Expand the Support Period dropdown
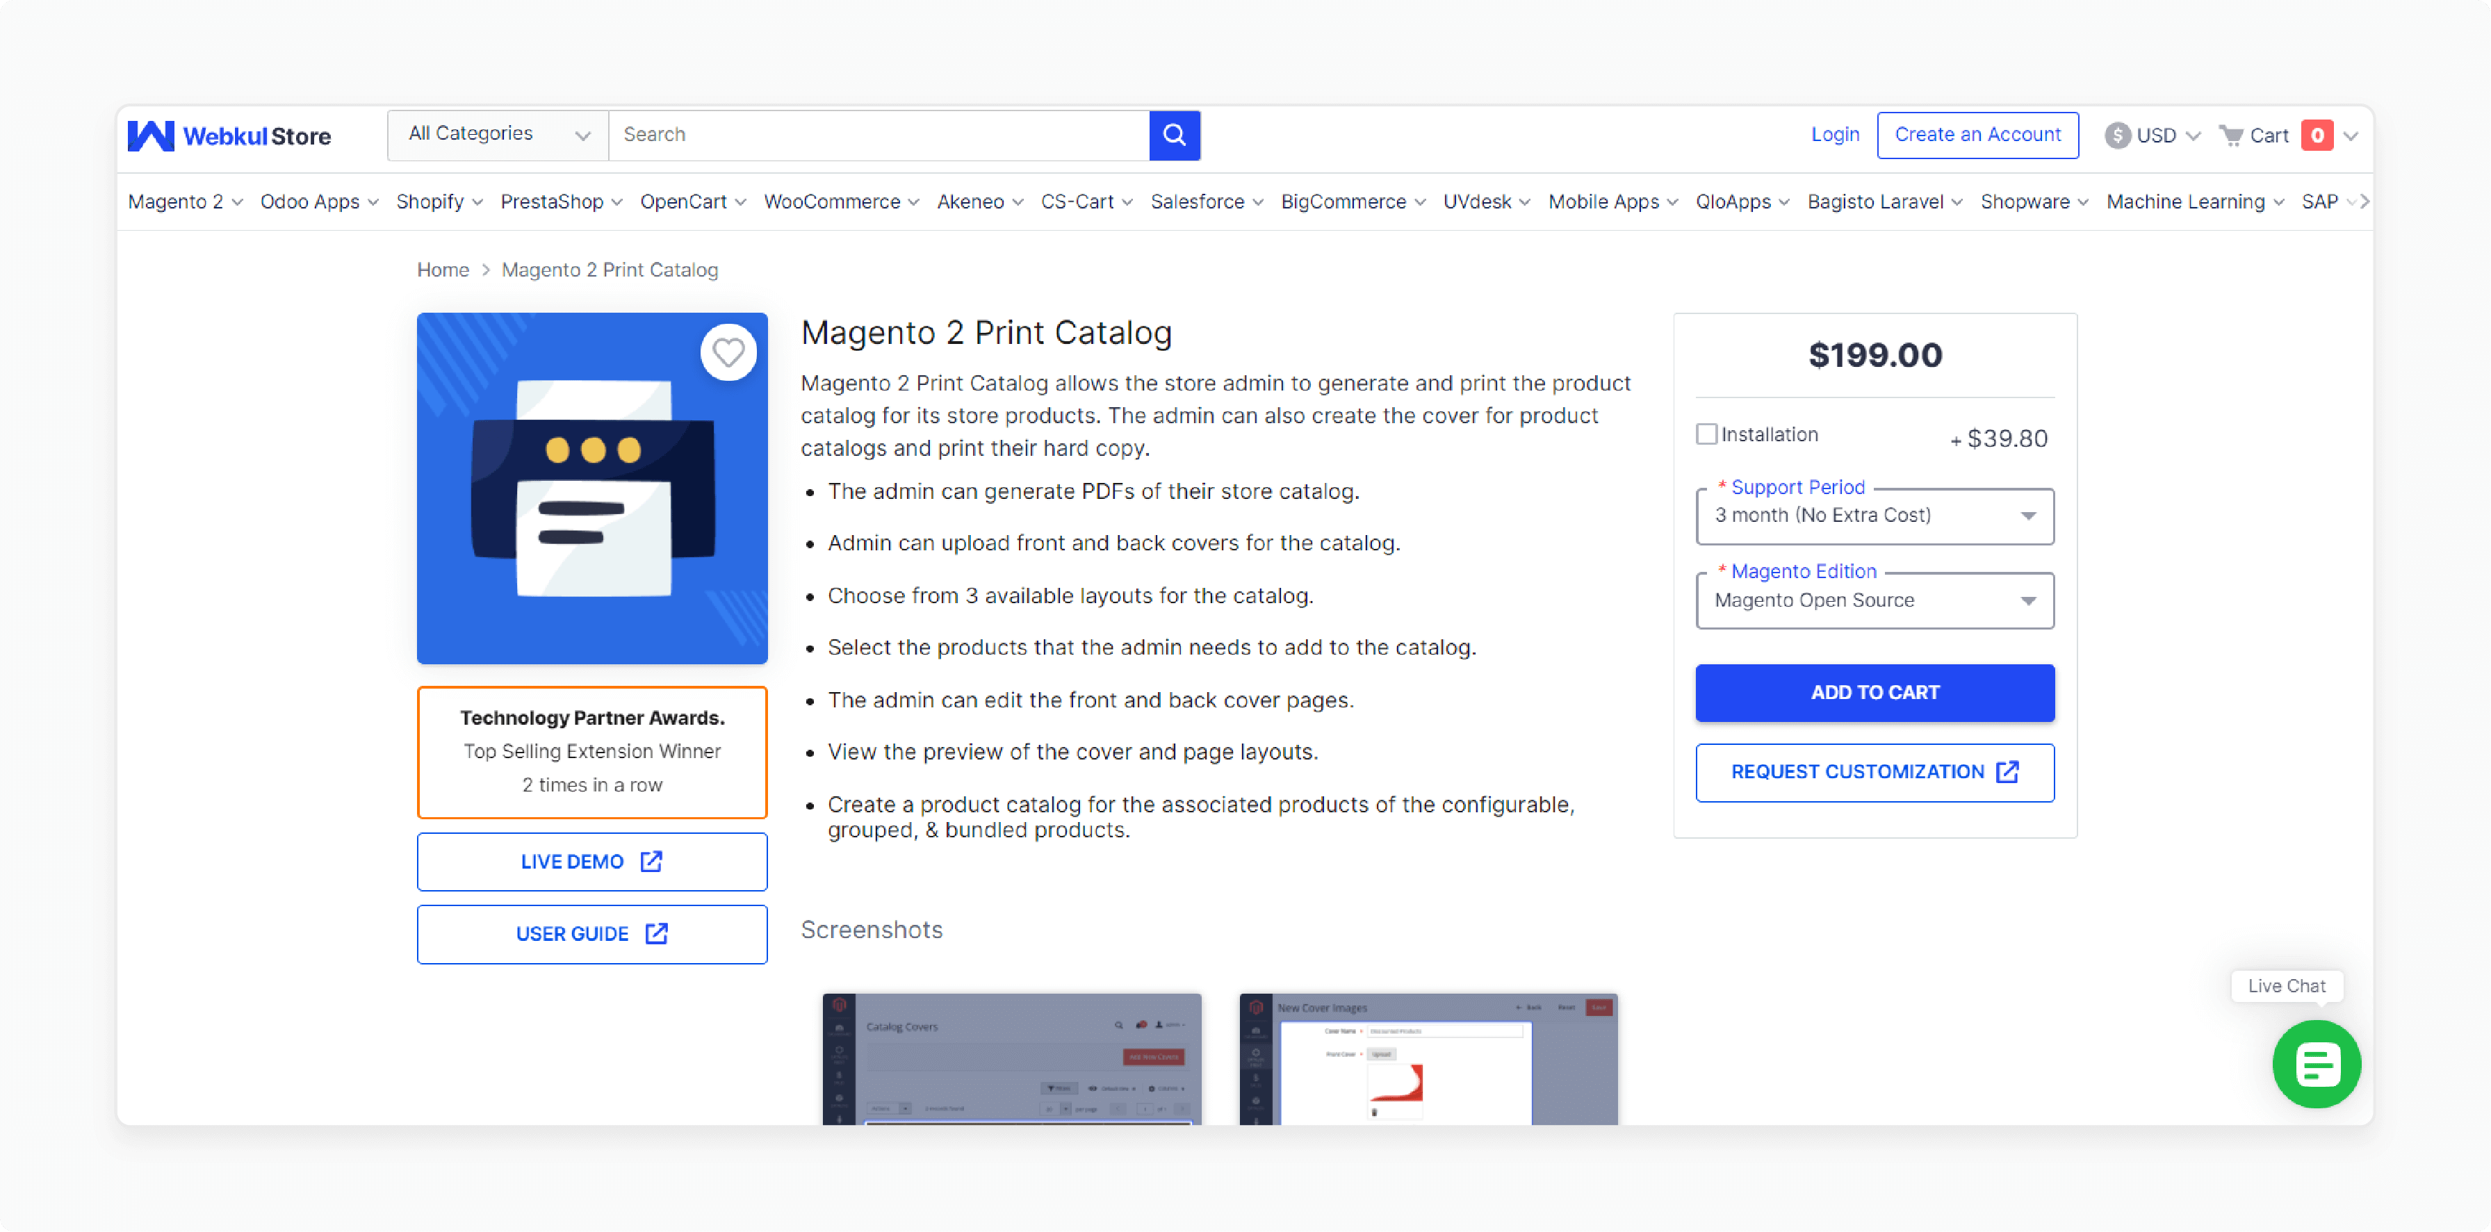 pyautogui.click(x=1875, y=514)
